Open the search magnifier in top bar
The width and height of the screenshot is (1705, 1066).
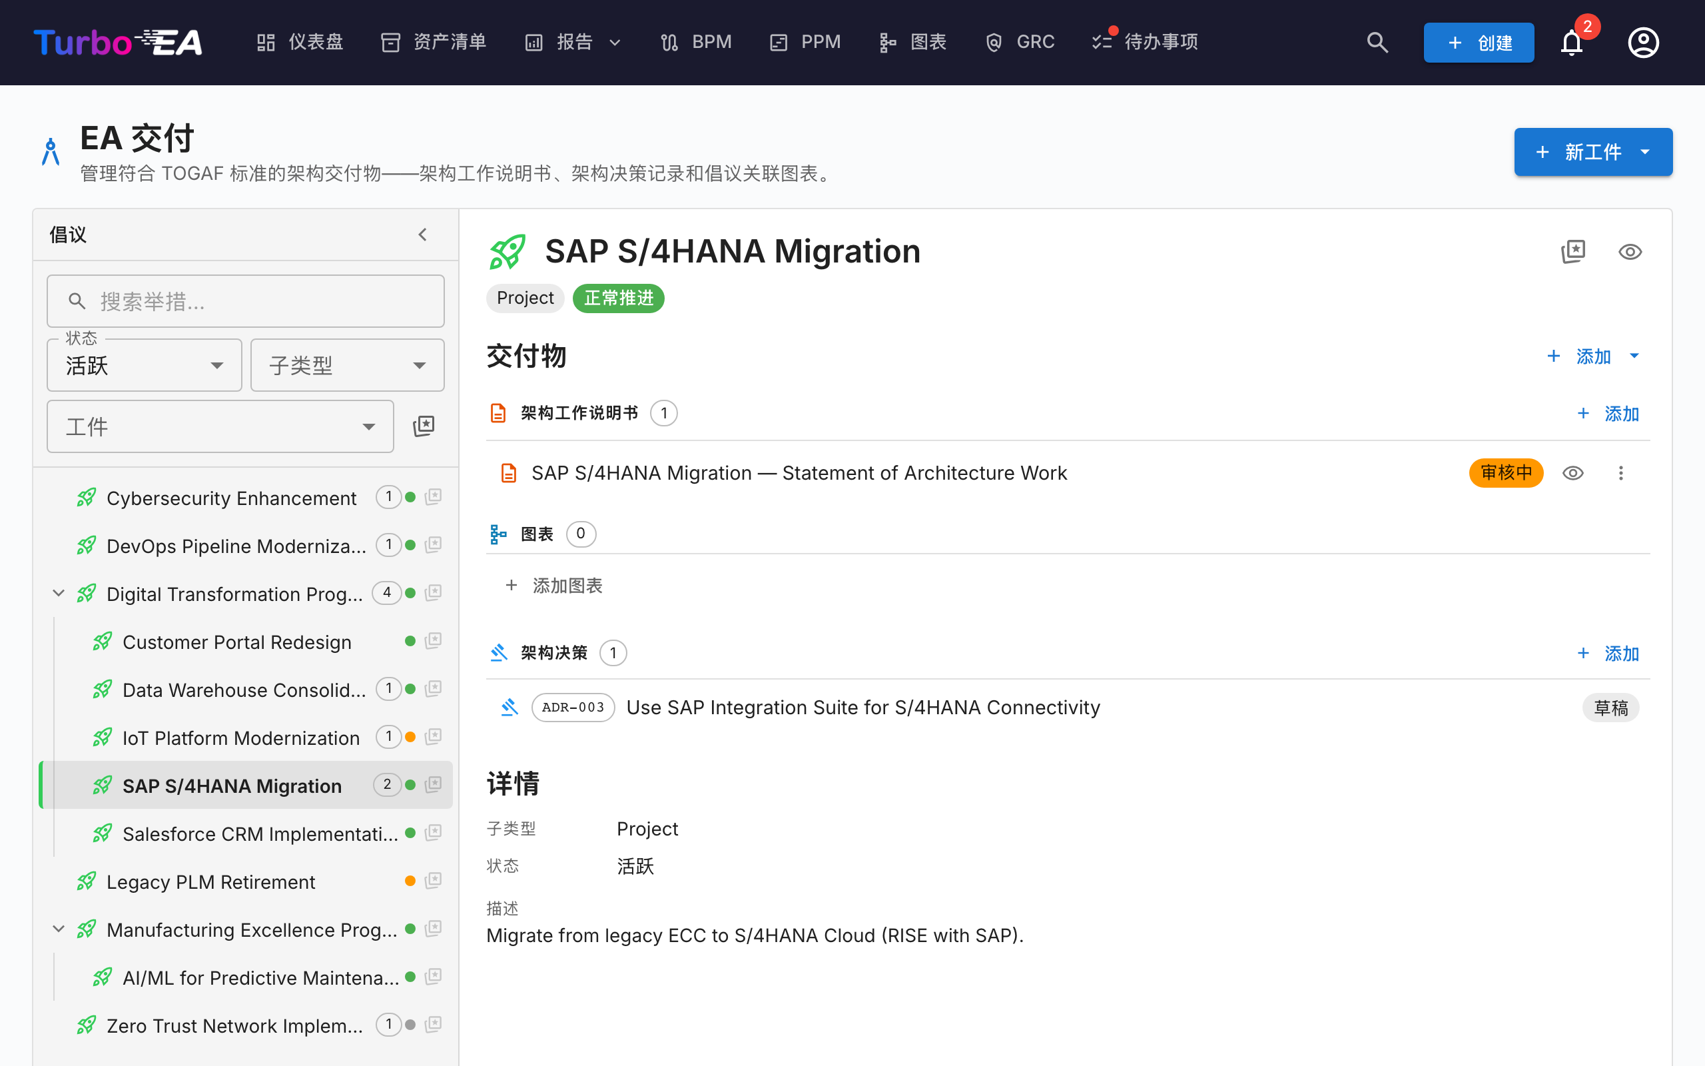click(1377, 42)
